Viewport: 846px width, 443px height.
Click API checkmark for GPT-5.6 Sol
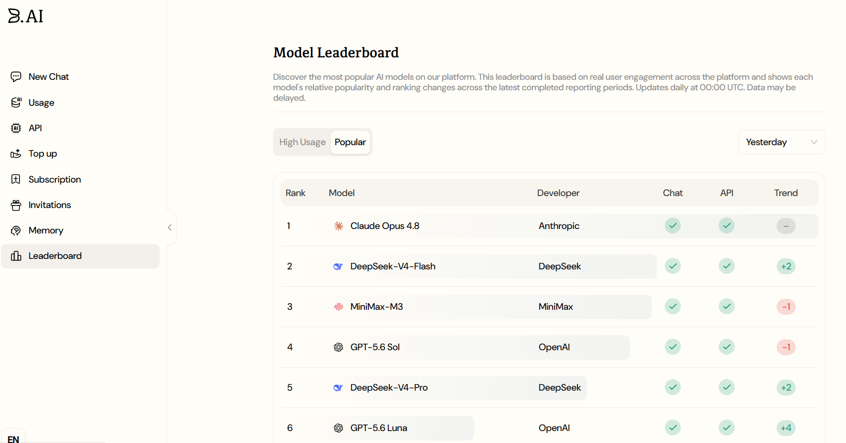tap(727, 347)
